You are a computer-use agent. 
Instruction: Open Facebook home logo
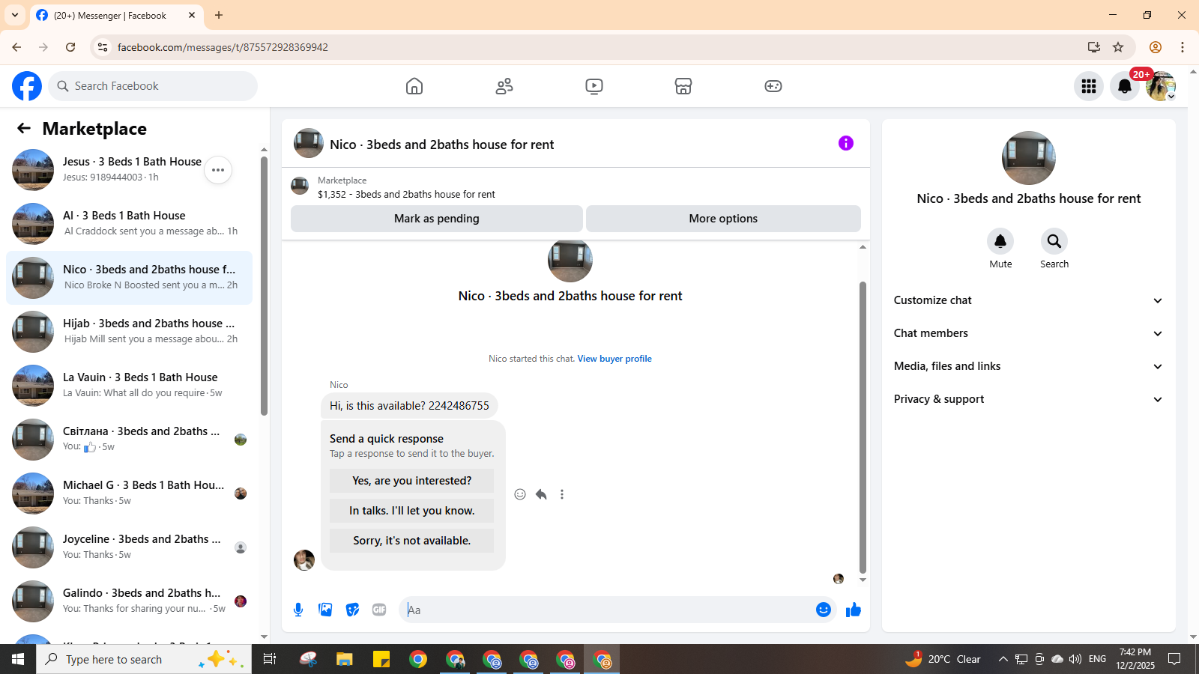tap(27, 86)
